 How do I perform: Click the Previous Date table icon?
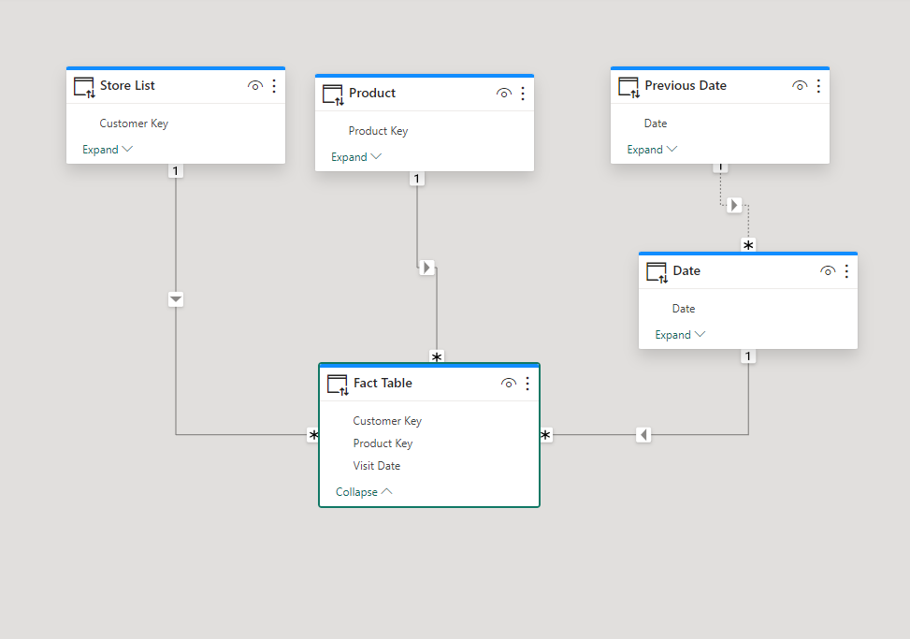coord(628,88)
